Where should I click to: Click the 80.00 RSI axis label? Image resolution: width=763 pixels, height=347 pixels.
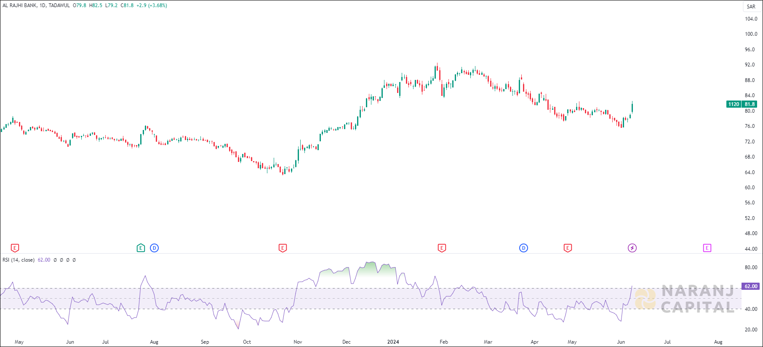point(751,268)
